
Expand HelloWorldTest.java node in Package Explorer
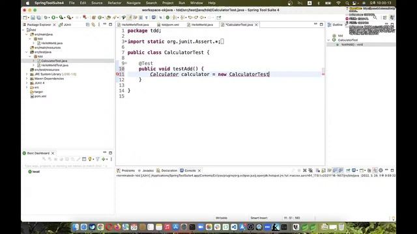tap(33, 65)
